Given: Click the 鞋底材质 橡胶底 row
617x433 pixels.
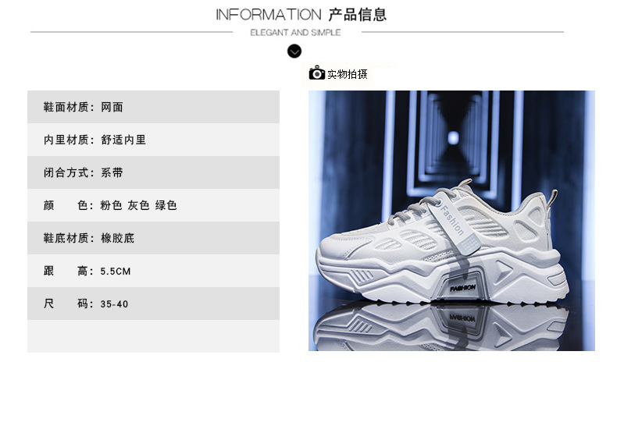Looking at the screenshot, I should (153, 238).
